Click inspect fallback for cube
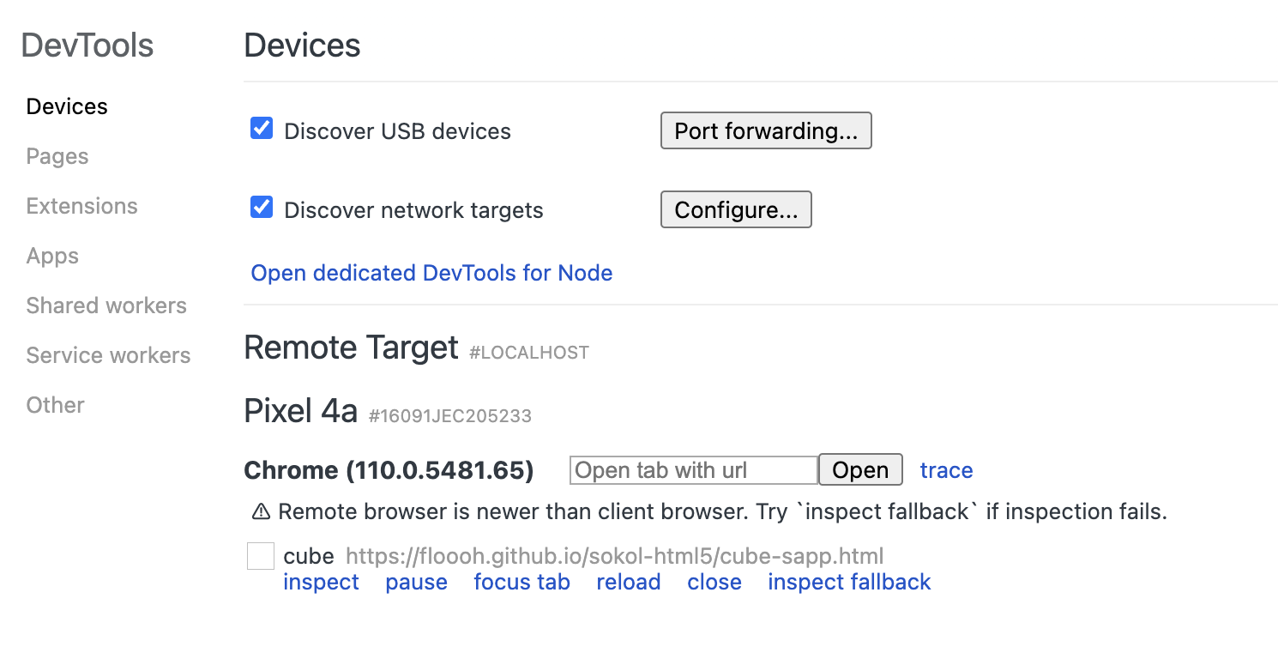The width and height of the screenshot is (1278, 659). [848, 582]
